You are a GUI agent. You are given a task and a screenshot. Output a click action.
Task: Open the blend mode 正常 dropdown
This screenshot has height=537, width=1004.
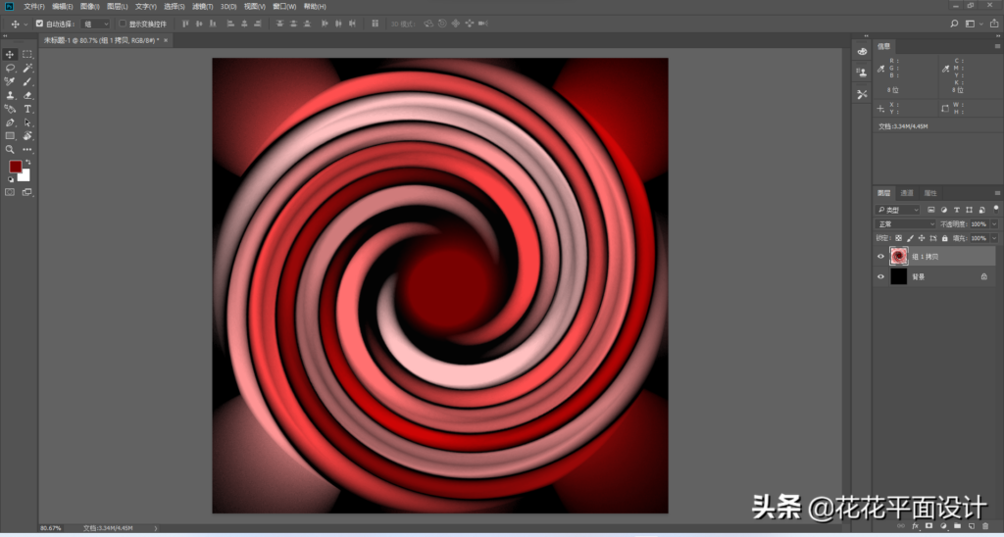[905, 224]
